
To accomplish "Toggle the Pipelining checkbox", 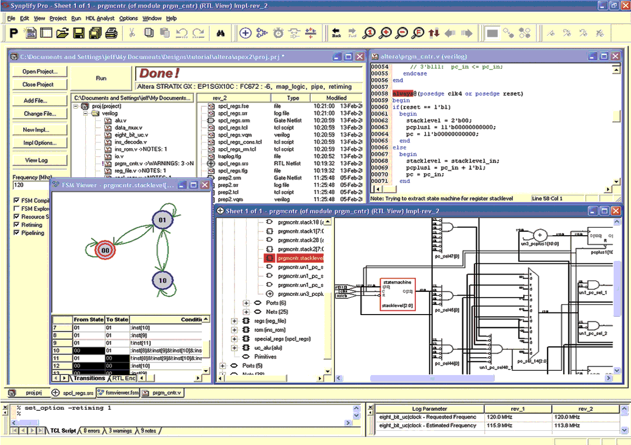I will 17,232.
